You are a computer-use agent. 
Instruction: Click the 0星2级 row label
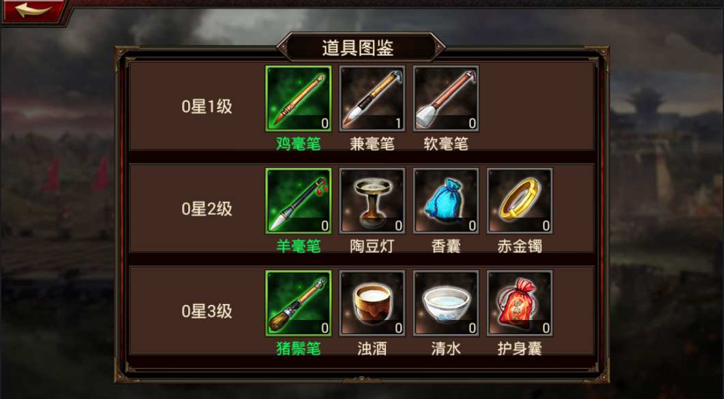[207, 209]
